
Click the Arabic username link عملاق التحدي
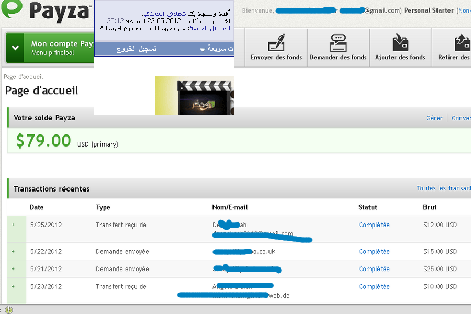point(165,13)
